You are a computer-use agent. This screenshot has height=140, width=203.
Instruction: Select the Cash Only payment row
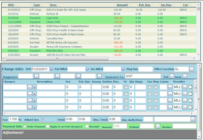pyautogui.click(x=99, y=18)
